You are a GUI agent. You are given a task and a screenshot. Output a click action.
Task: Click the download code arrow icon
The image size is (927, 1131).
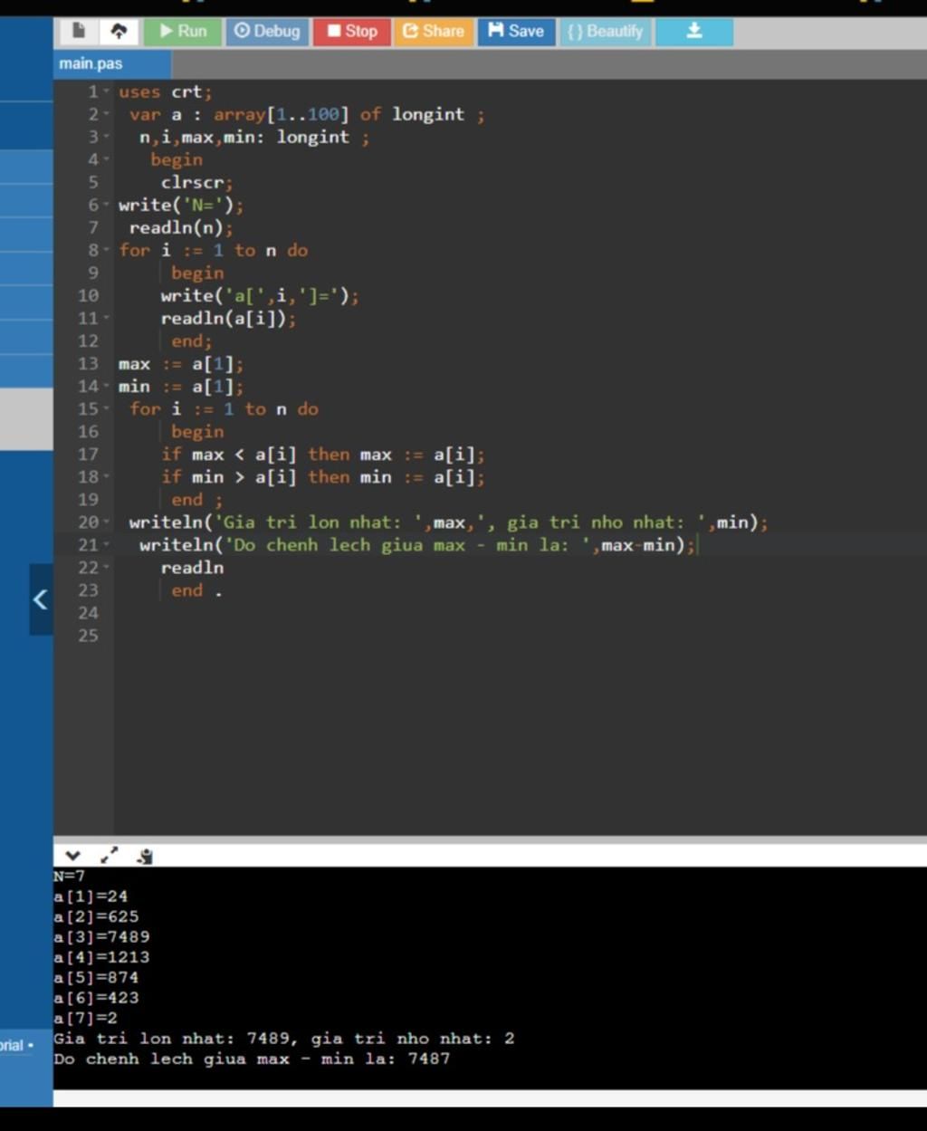pyautogui.click(x=694, y=31)
